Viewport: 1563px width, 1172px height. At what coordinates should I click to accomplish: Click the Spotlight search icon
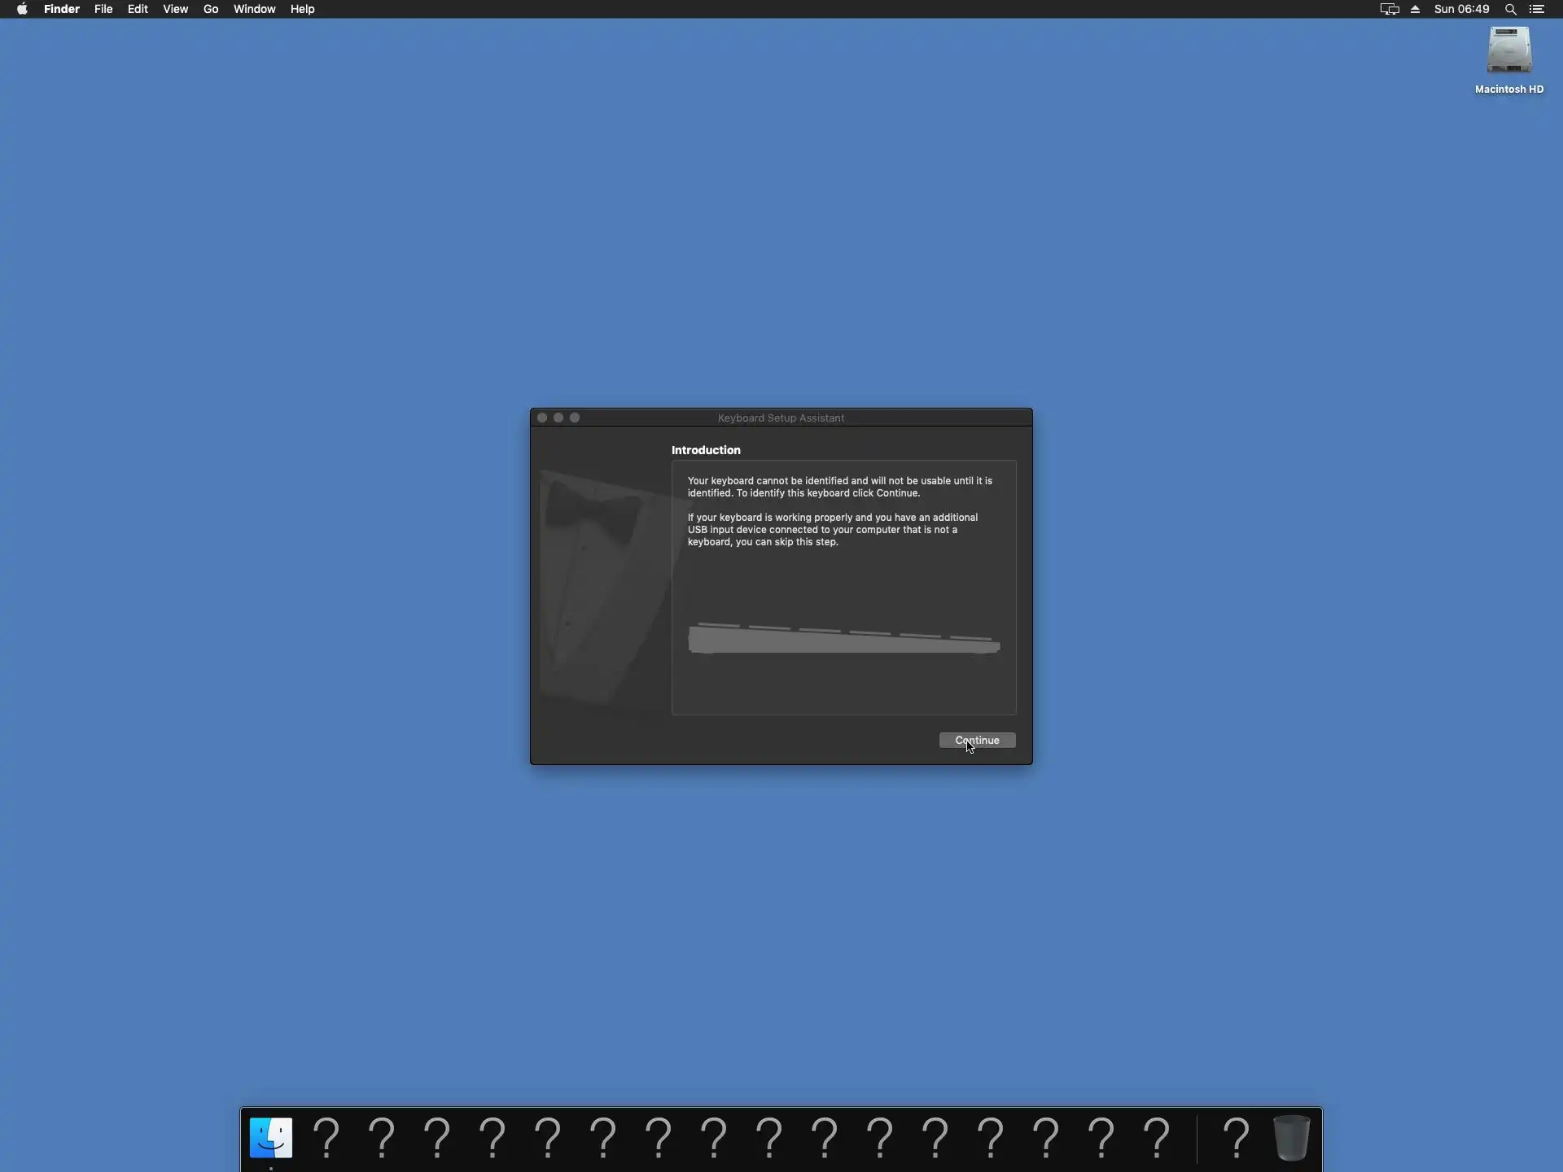point(1511,9)
